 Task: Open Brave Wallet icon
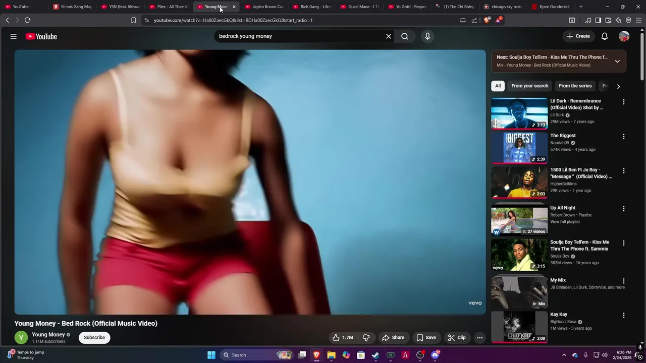(x=608, y=20)
